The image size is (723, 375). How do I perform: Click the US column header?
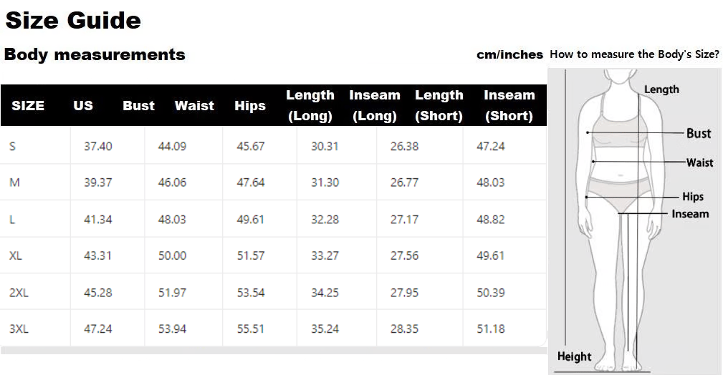click(x=83, y=105)
